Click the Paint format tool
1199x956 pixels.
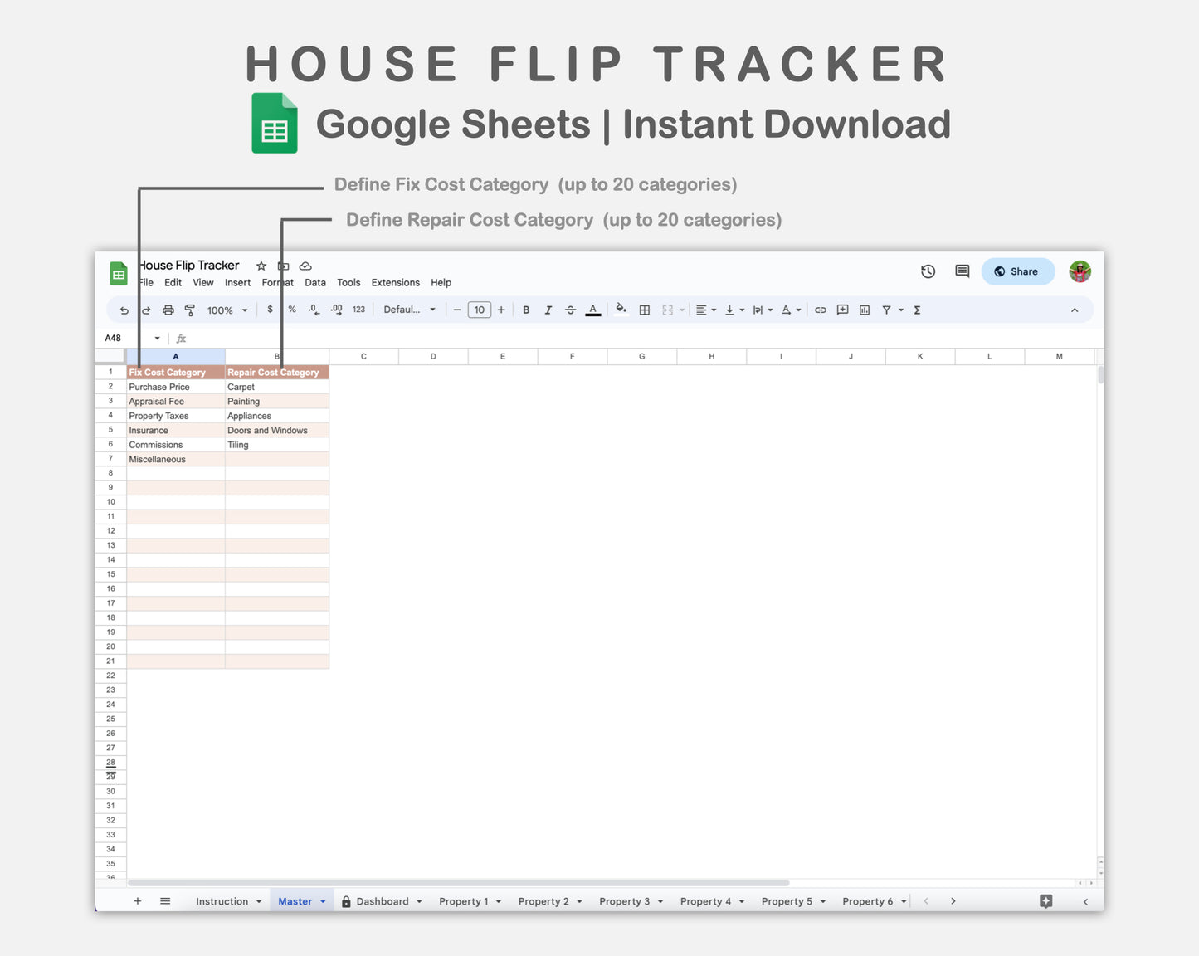point(190,310)
